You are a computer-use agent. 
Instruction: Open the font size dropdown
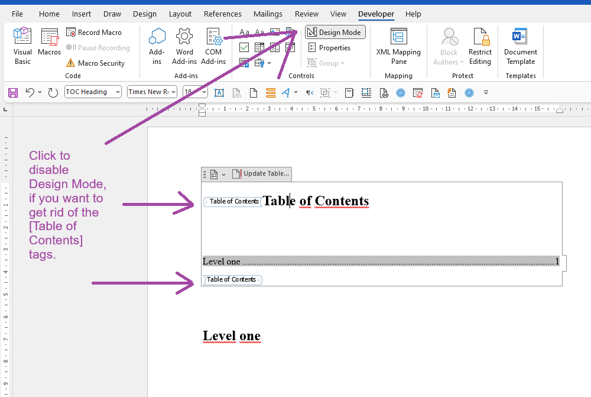(204, 92)
